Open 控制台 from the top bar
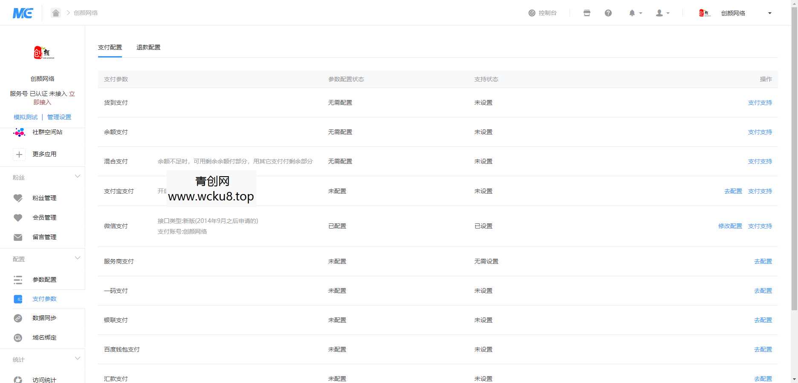This screenshot has height=383, width=798. tap(543, 13)
